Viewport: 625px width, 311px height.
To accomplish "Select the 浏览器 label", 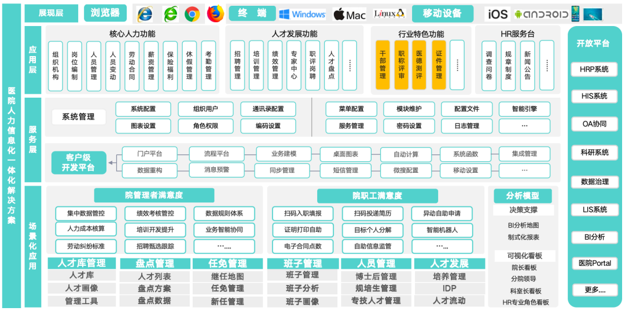I will [105, 13].
